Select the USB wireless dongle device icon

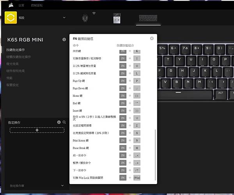(117, 18)
